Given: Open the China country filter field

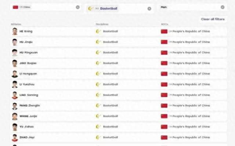Looking at the screenshot, I should [46, 7].
